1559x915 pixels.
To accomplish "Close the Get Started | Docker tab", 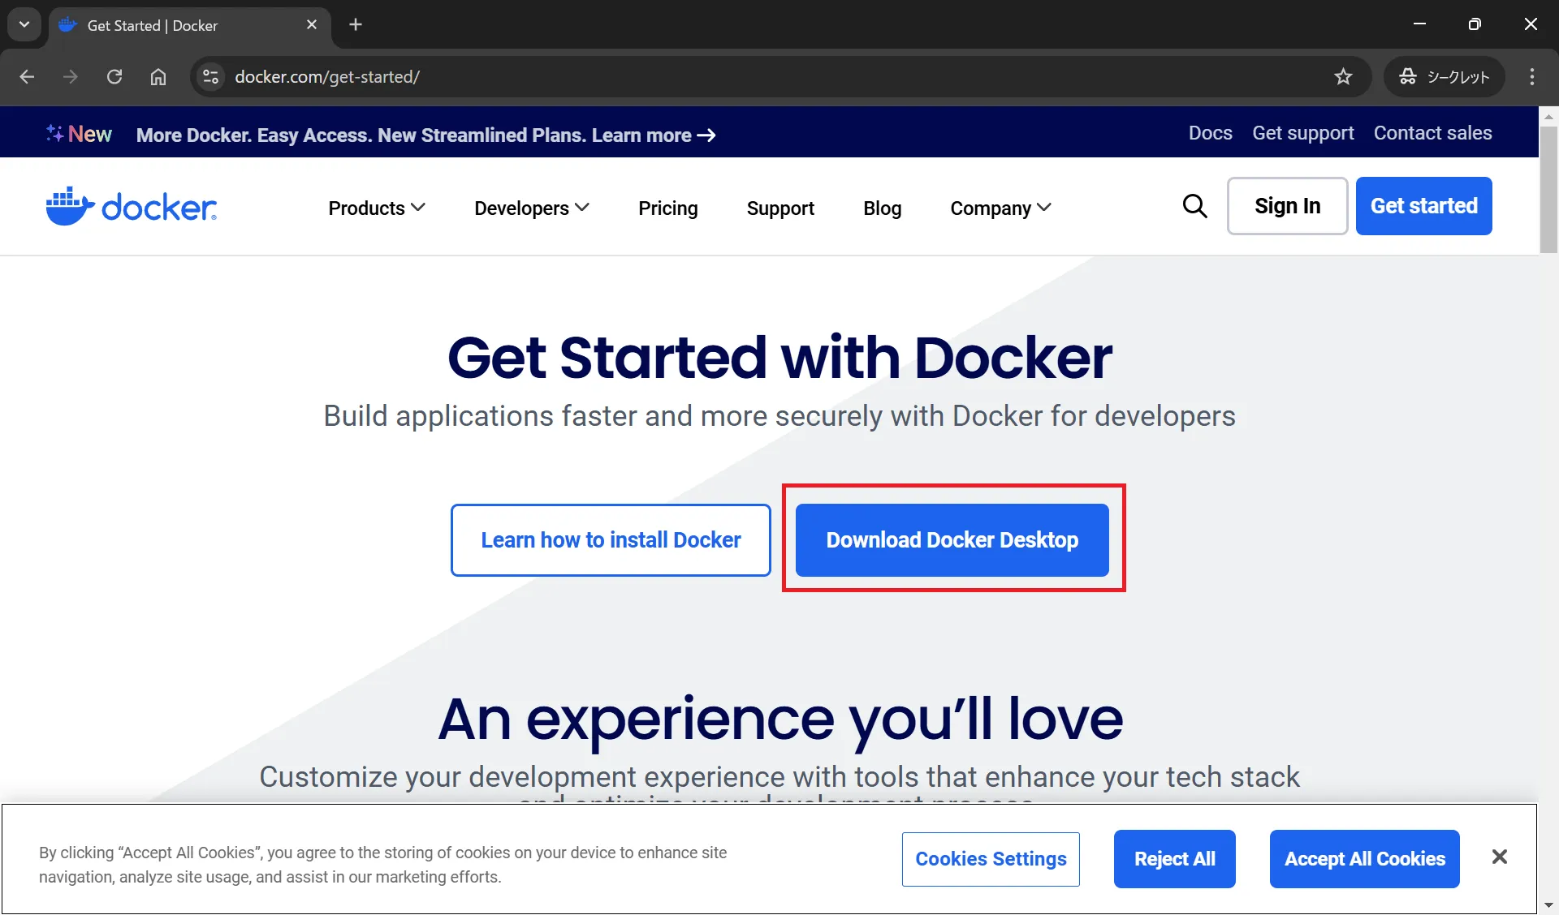I will (312, 25).
